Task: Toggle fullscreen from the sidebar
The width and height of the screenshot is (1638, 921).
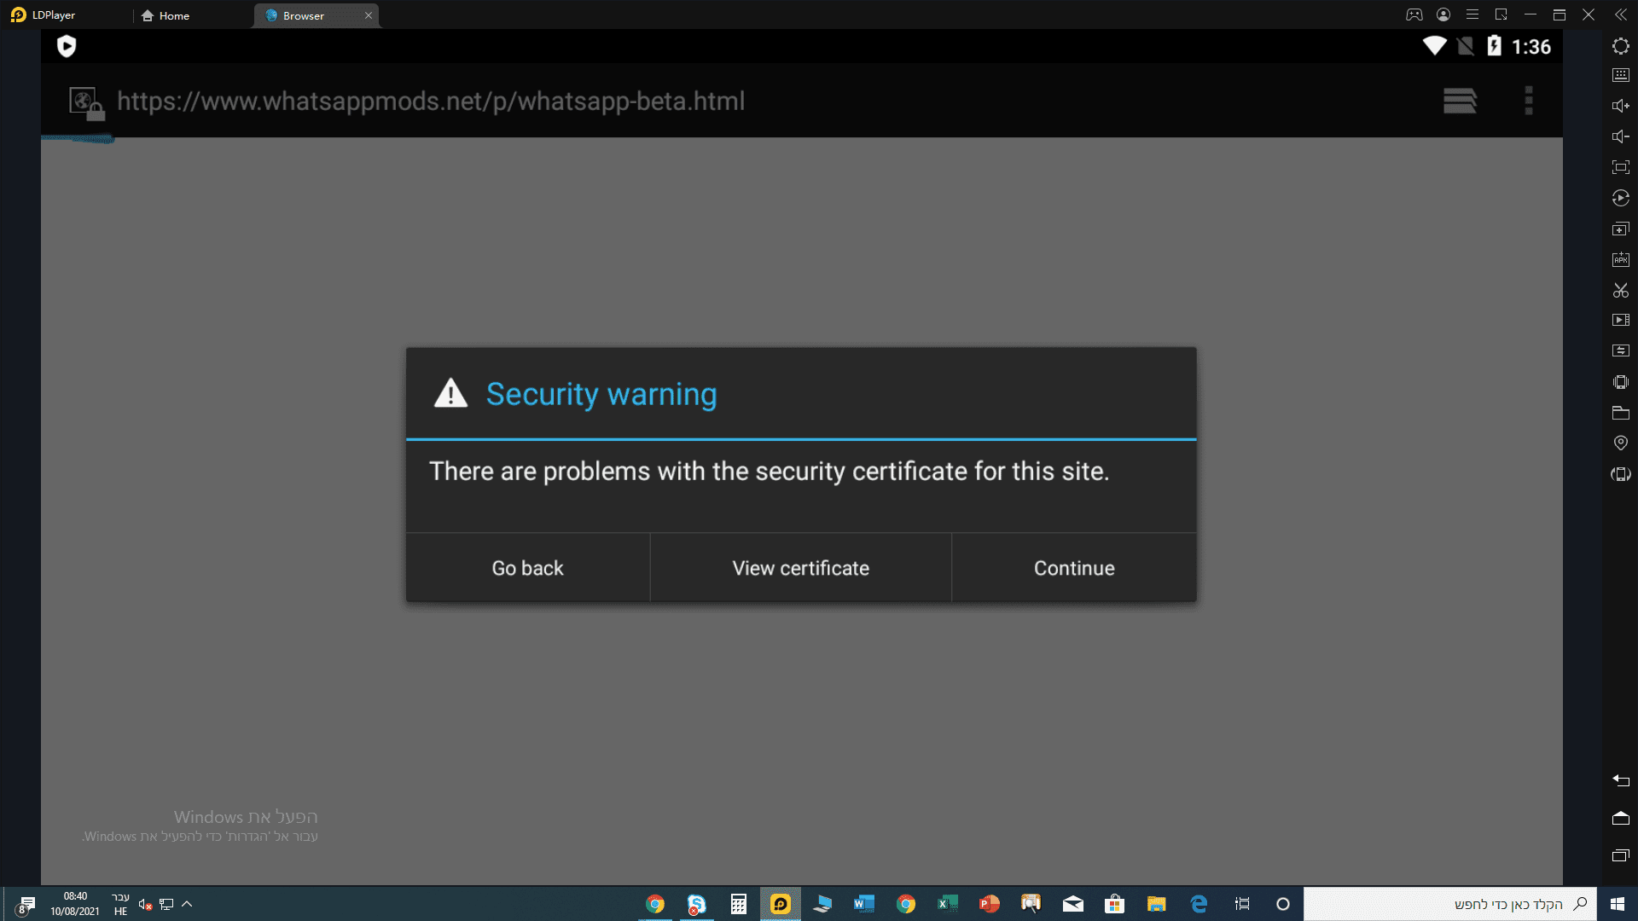Action: pos(1621,167)
